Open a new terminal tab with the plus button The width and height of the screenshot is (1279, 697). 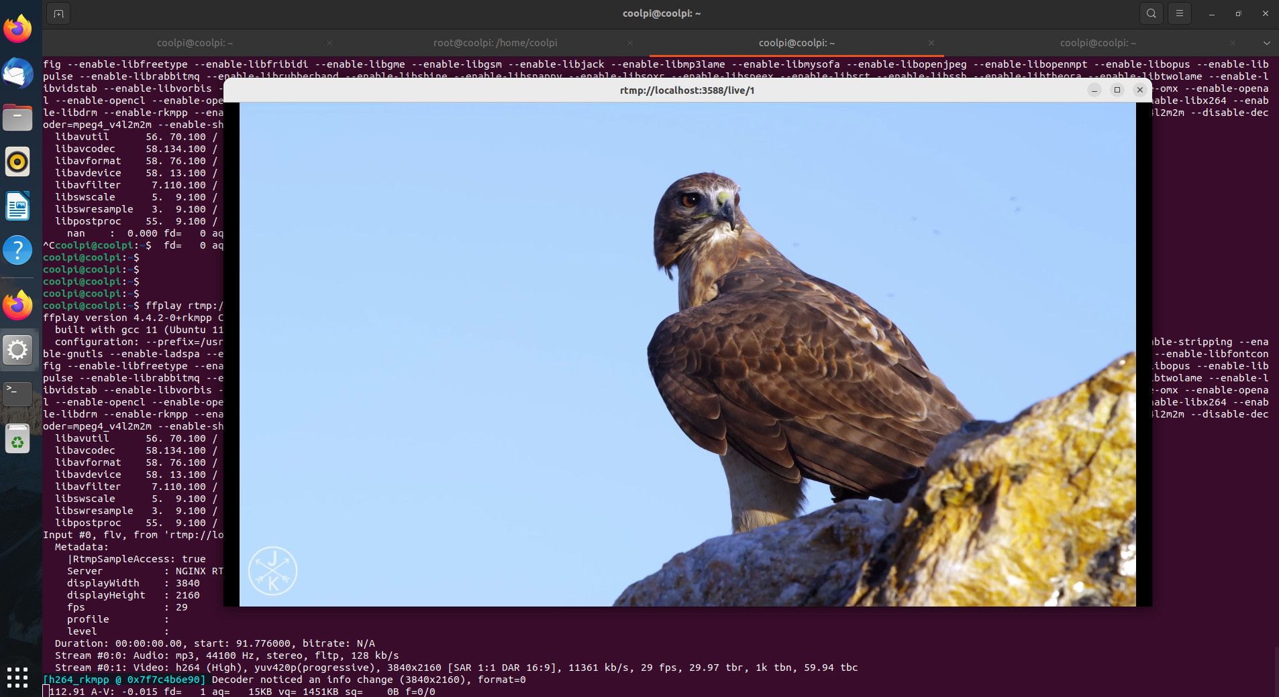[58, 13]
